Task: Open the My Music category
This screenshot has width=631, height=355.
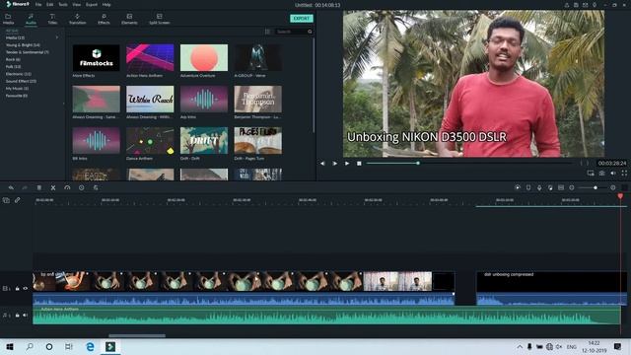Action: click(x=17, y=89)
